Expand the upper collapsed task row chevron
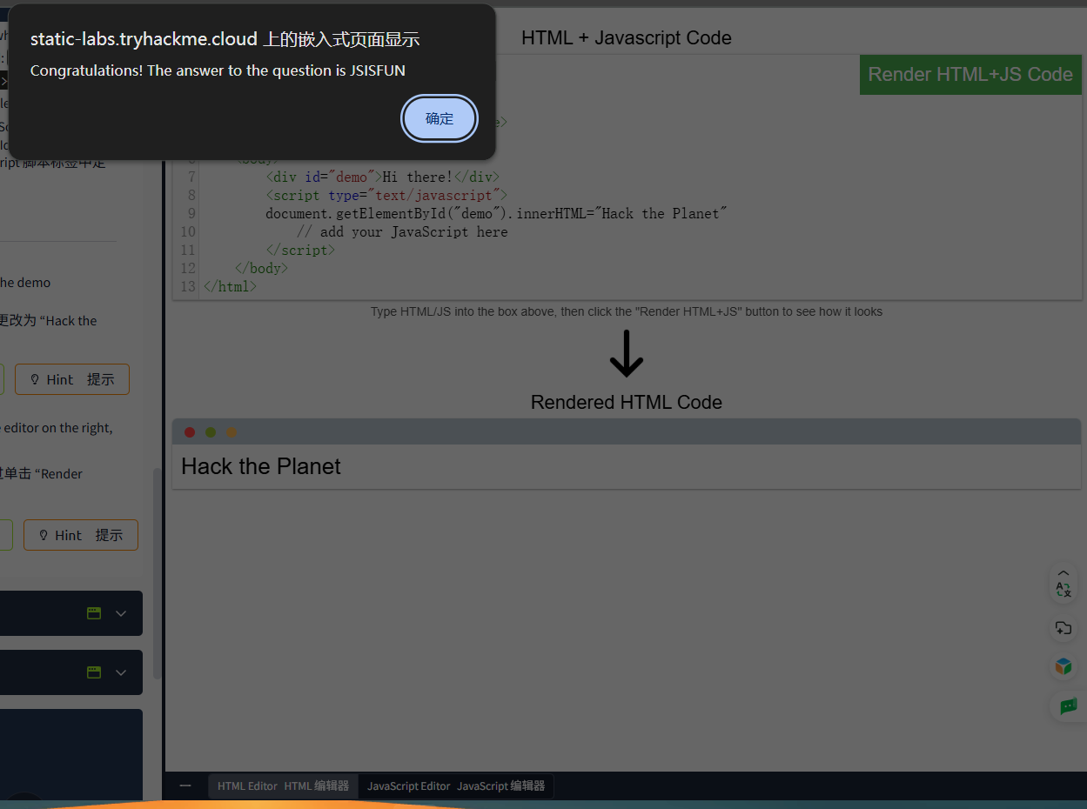The width and height of the screenshot is (1087, 809). pos(121,613)
